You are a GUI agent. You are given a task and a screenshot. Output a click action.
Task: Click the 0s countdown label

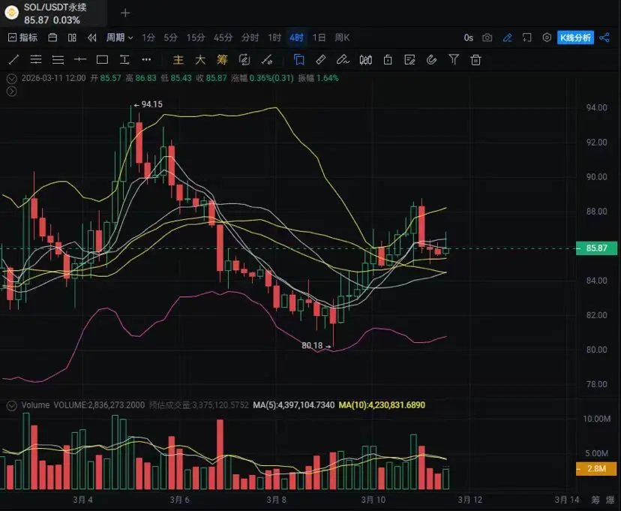469,38
